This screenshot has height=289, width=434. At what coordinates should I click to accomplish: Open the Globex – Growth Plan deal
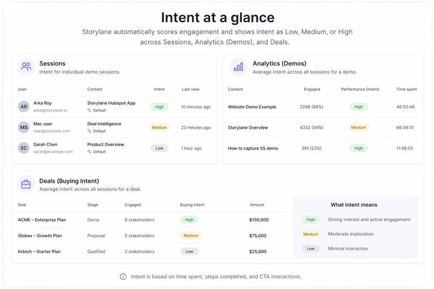[x=40, y=235]
